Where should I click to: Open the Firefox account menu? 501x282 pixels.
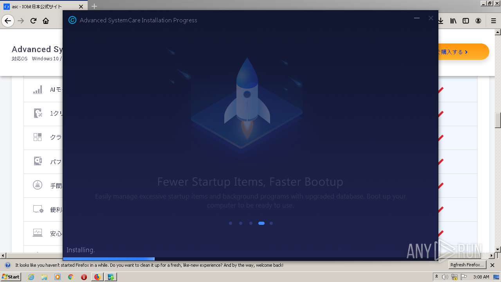pyautogui.click(x=478, y=21)
